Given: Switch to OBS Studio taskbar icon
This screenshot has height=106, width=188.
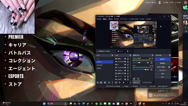Looking at the screenshot, I should pos(135,104).
